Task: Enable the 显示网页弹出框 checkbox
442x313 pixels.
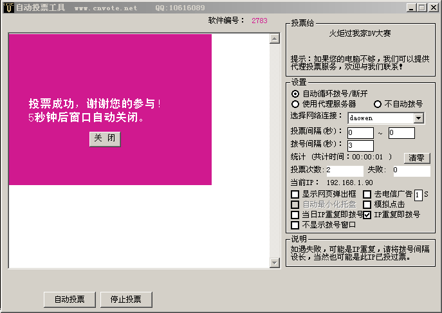Action: 295,194
